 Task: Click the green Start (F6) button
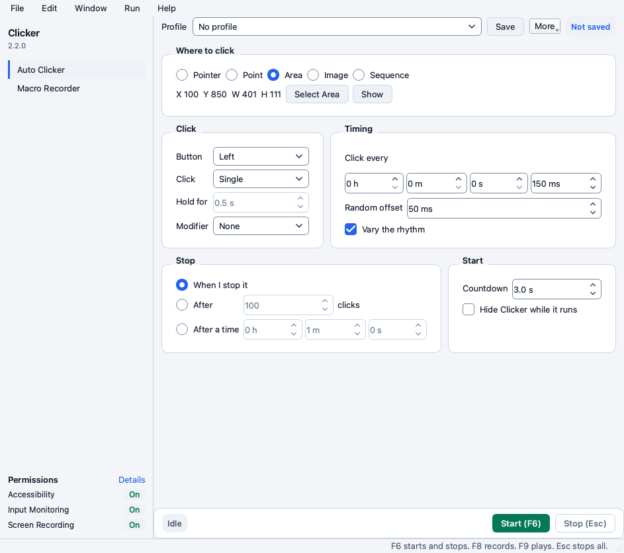(x=521, y=523)
